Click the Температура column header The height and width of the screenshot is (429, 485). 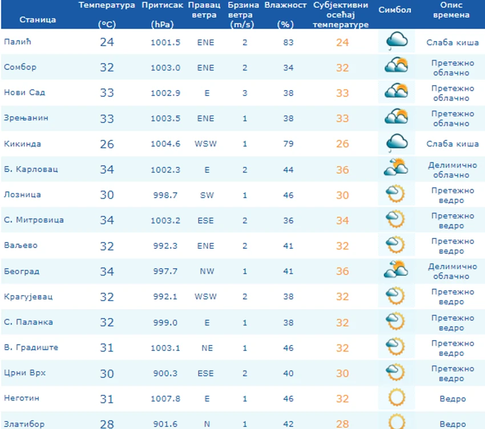coord(107,14)
